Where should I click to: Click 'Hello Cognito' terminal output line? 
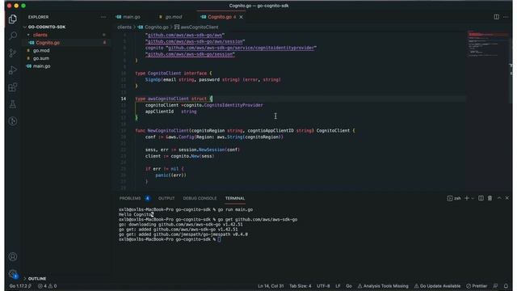(x=137, y=214)
